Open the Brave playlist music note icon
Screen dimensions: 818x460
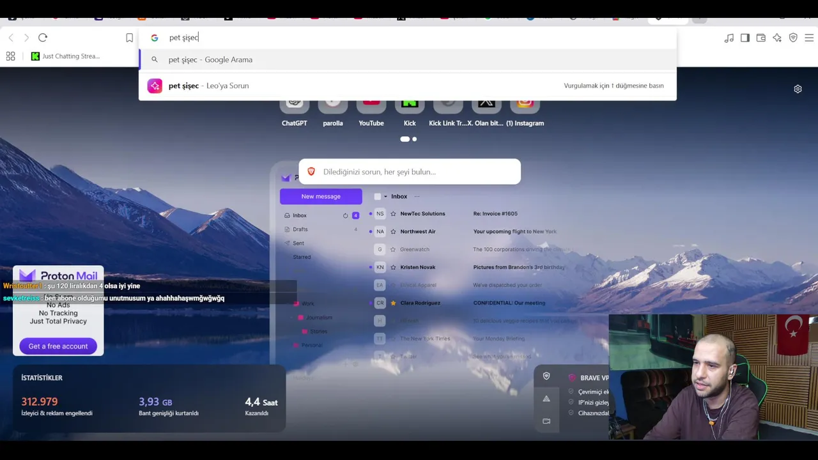pyautogui.click(x=729, y=38)
